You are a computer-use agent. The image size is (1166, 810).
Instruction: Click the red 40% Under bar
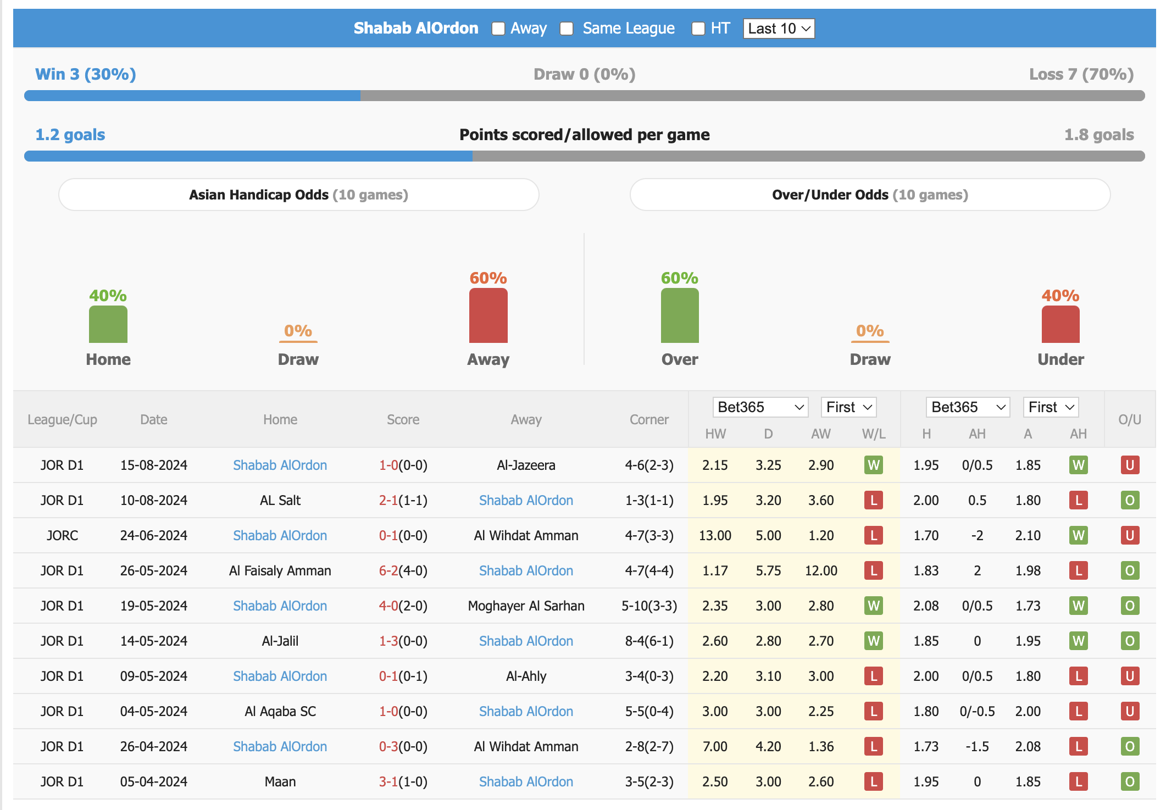pyautogui.click(x=1060, y=324)
